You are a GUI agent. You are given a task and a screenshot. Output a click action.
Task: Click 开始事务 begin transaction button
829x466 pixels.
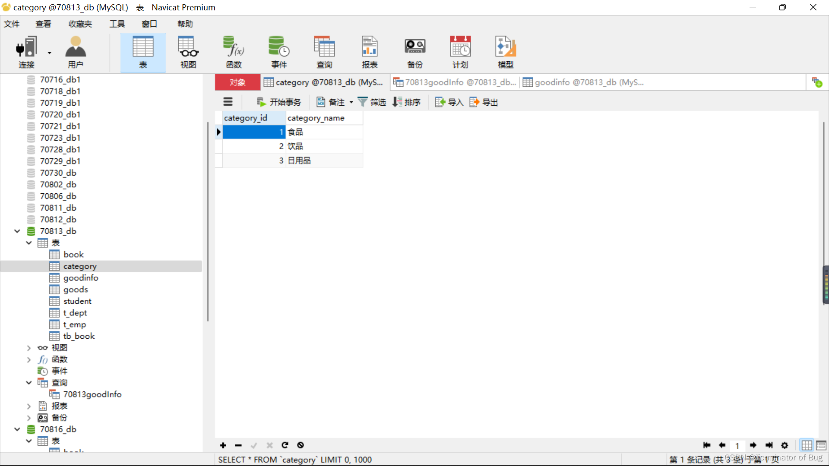click(278, 102)
